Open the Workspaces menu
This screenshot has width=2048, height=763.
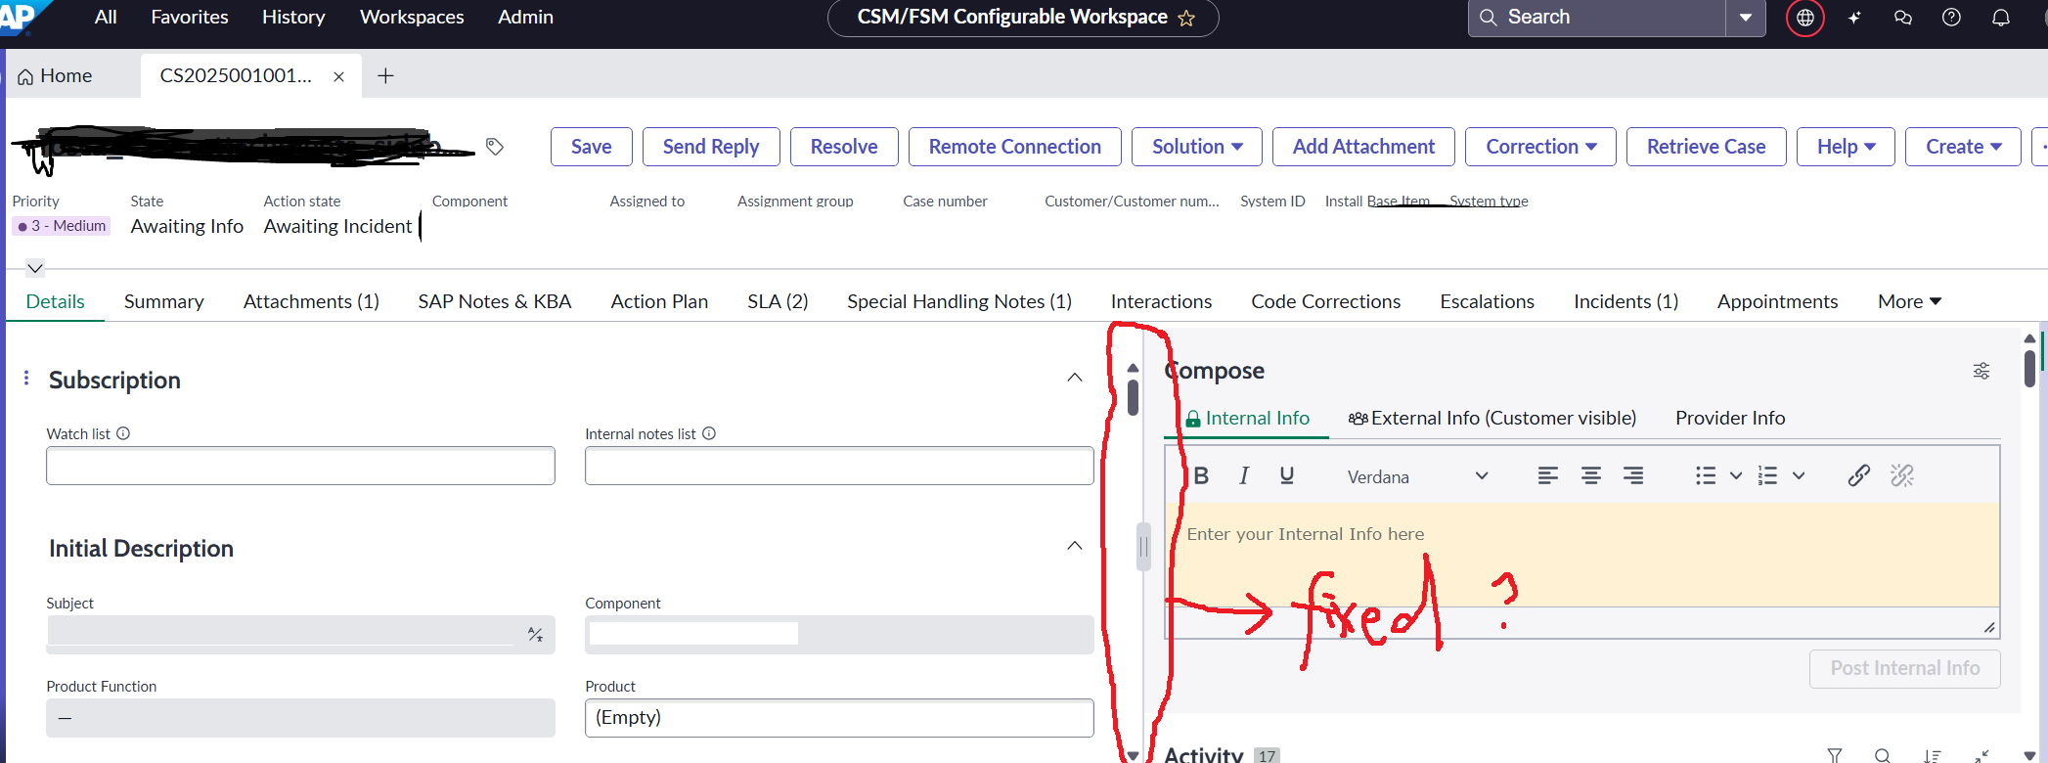(412, 17)
